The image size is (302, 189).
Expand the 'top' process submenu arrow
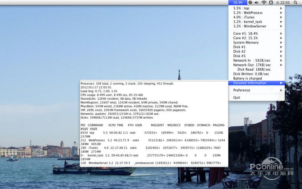(281, 8)
